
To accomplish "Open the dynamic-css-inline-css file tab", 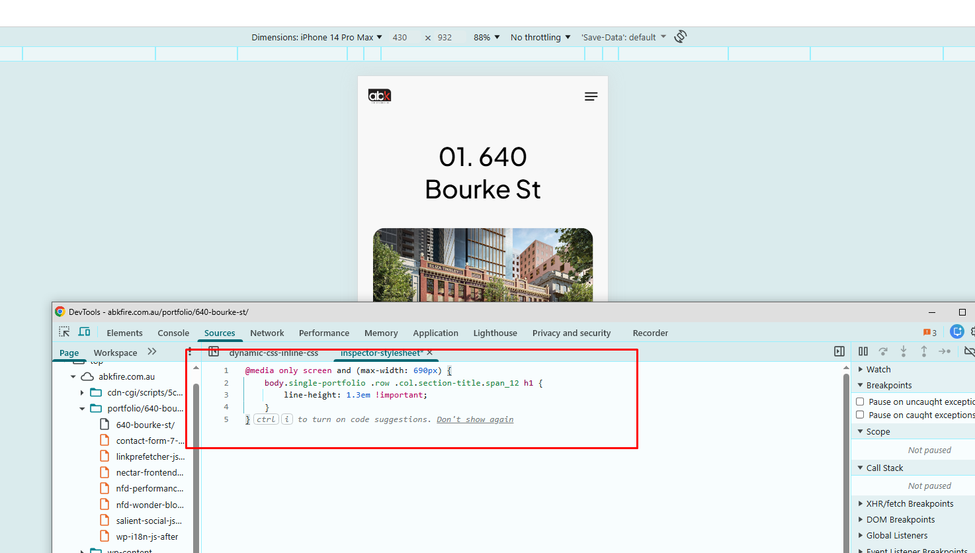I will pos(274,353).
